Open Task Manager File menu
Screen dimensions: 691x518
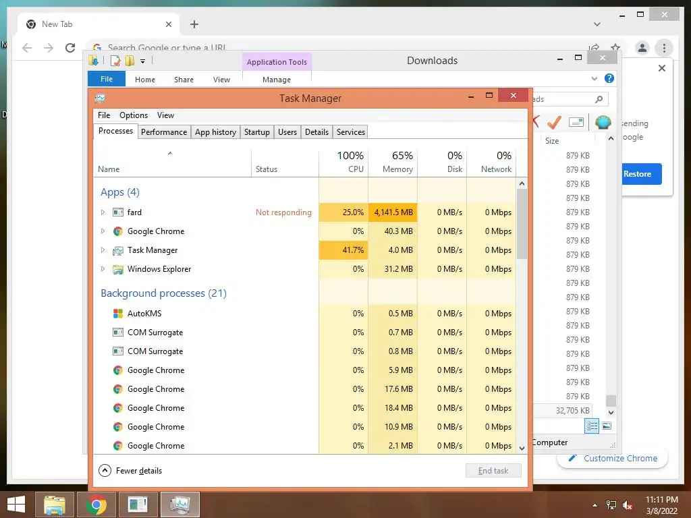point(104,115)
